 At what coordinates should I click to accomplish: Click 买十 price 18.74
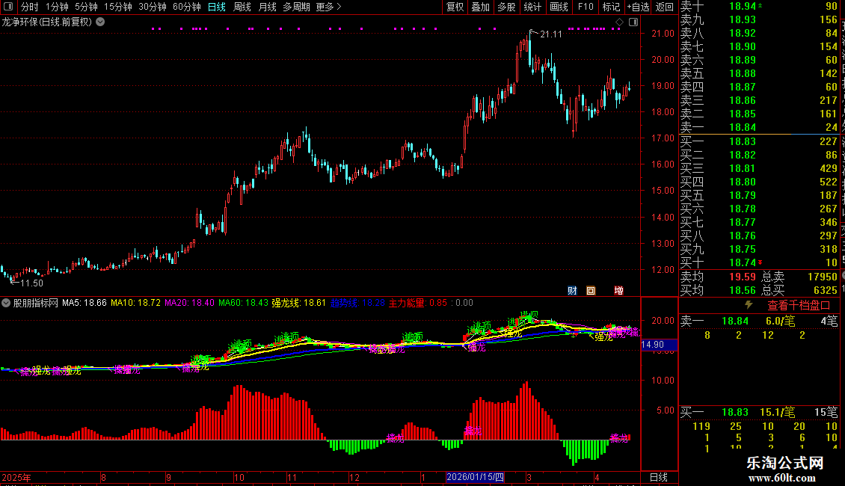743,262
